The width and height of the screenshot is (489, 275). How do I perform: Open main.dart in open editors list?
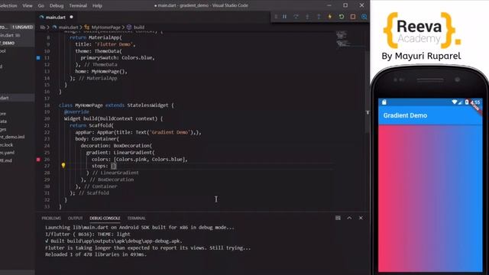coord(17,35)
